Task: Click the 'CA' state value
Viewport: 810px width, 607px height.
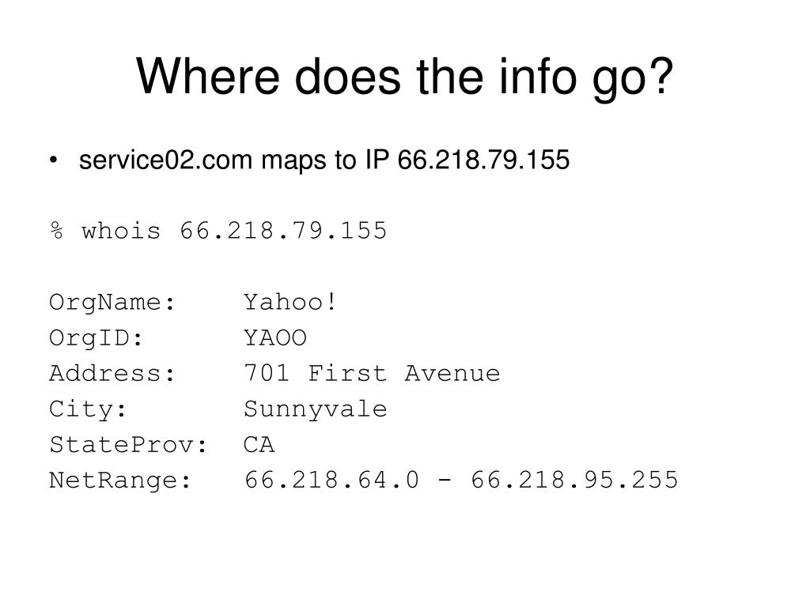Action: coord(259,445)
